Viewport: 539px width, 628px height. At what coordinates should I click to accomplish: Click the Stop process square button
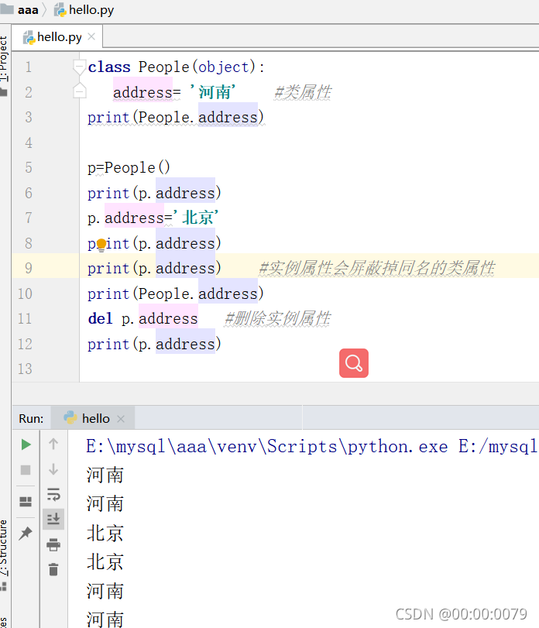click(26, 470)
